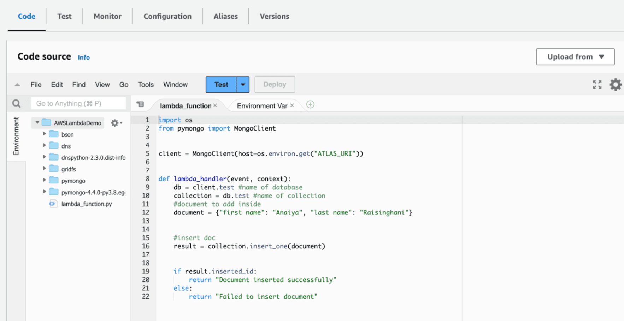The image size is (624, 321).
Task: Open the Test button dropdown arrow
Action: click(x=243, y=85)
